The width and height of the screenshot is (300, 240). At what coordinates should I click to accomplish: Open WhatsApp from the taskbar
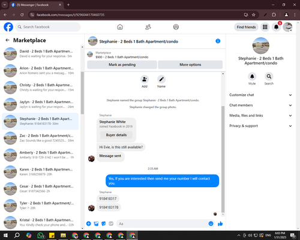tap(41, 235)
